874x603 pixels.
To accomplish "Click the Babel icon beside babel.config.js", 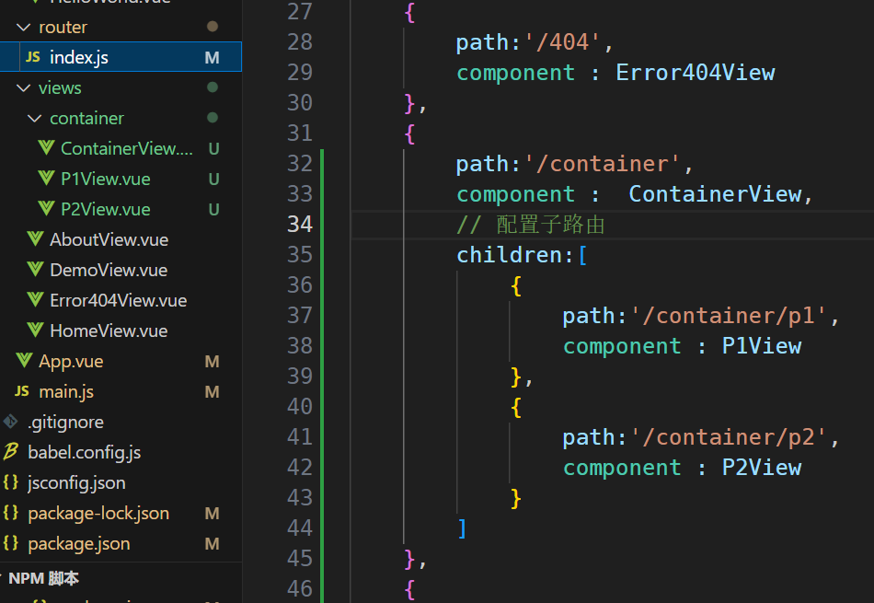I will 11,452.
